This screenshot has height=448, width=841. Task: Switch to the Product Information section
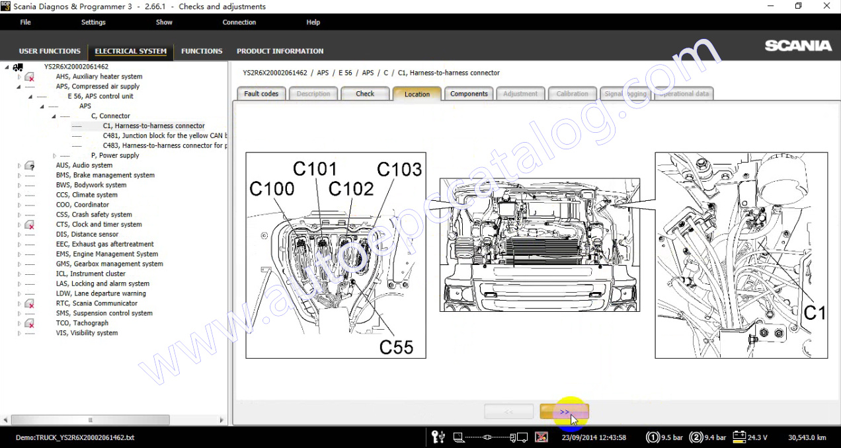[280, 51]
